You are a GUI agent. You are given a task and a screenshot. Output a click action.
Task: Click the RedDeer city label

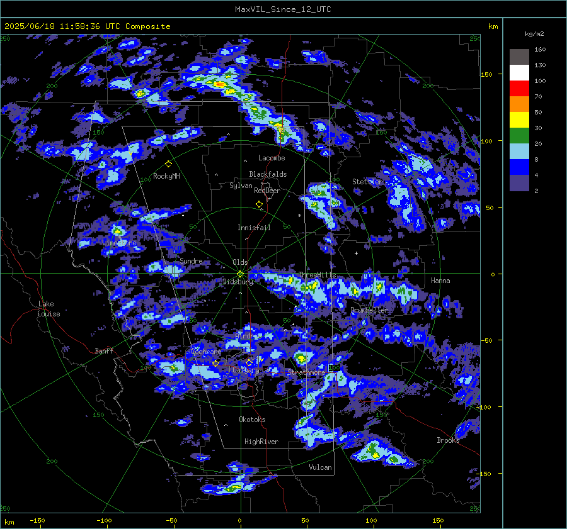(x=267, y=191)
